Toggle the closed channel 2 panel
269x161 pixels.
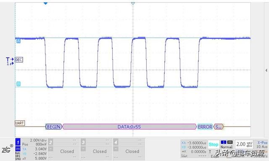pyautogui.click(x=64, y=149)
